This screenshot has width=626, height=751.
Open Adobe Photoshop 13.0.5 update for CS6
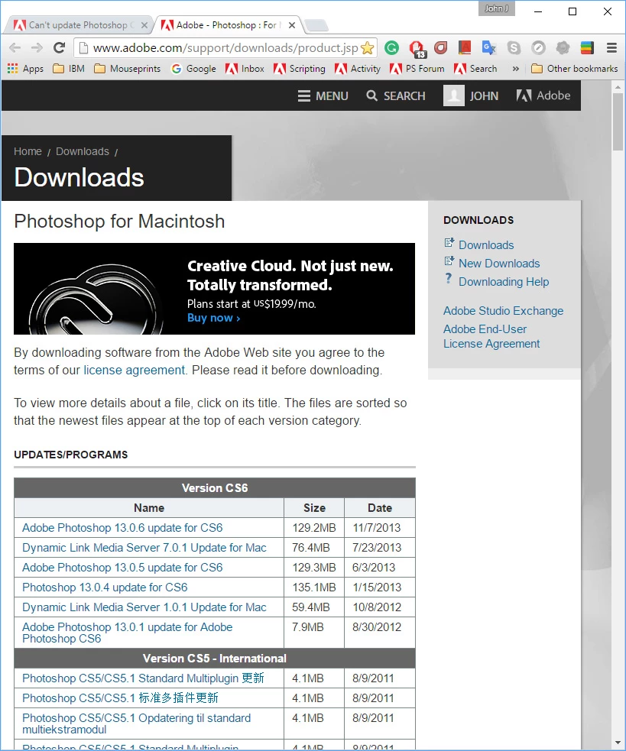(x=122, y=568)
